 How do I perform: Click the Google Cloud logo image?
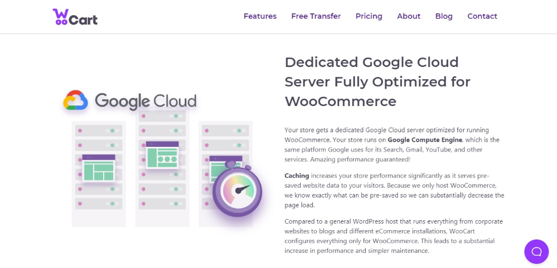click(x=130, y=100)
